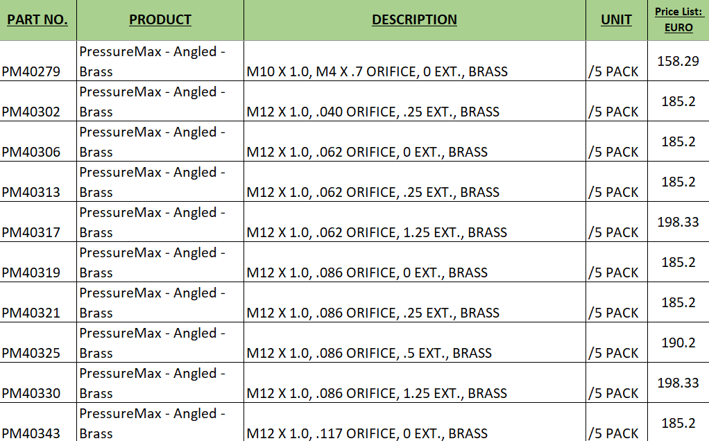Select part number cell PM40343
The width and height of the screenshot is (709, 441).
(38, 422)
